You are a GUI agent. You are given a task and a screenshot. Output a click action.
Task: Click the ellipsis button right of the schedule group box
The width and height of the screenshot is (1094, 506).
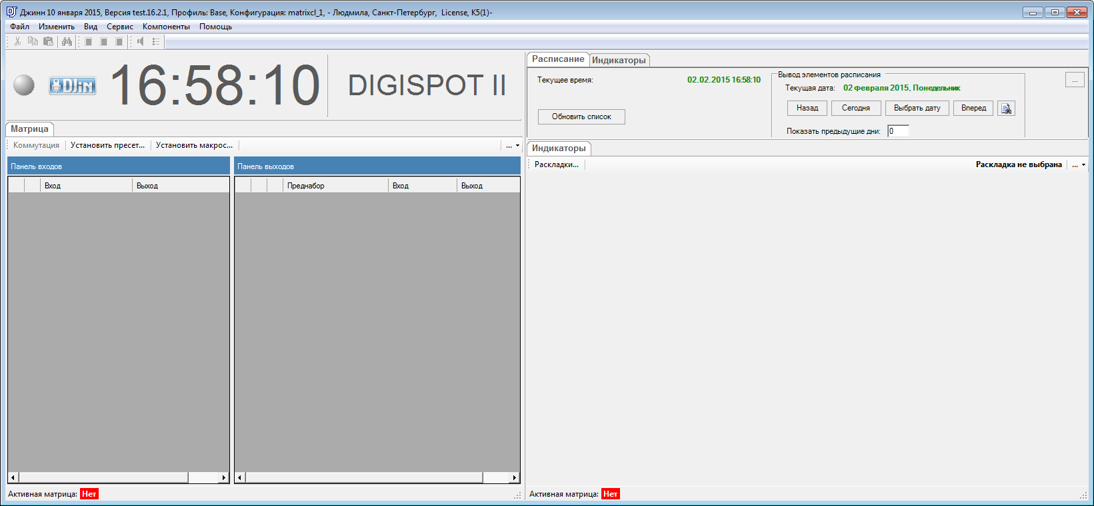tap(1075, 80)
